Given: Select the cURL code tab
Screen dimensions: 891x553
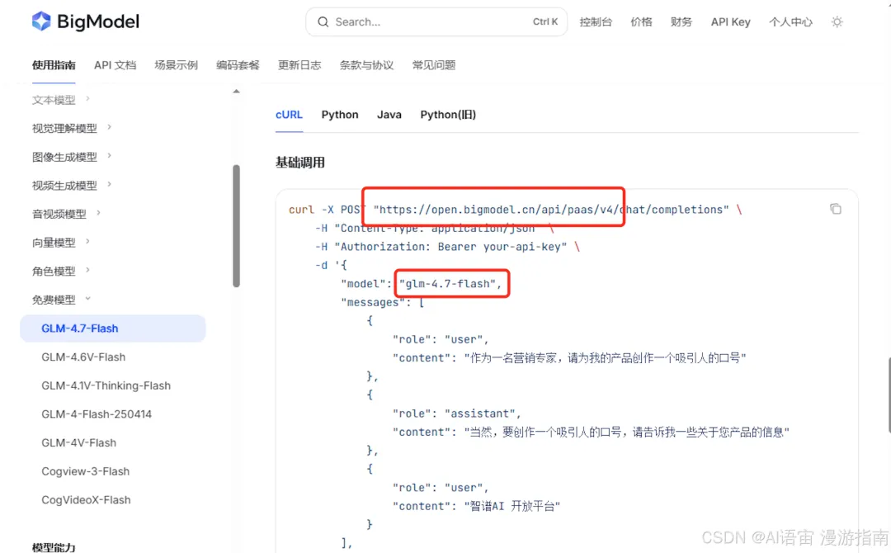Looking at the screenshot, I should point(289,115).
